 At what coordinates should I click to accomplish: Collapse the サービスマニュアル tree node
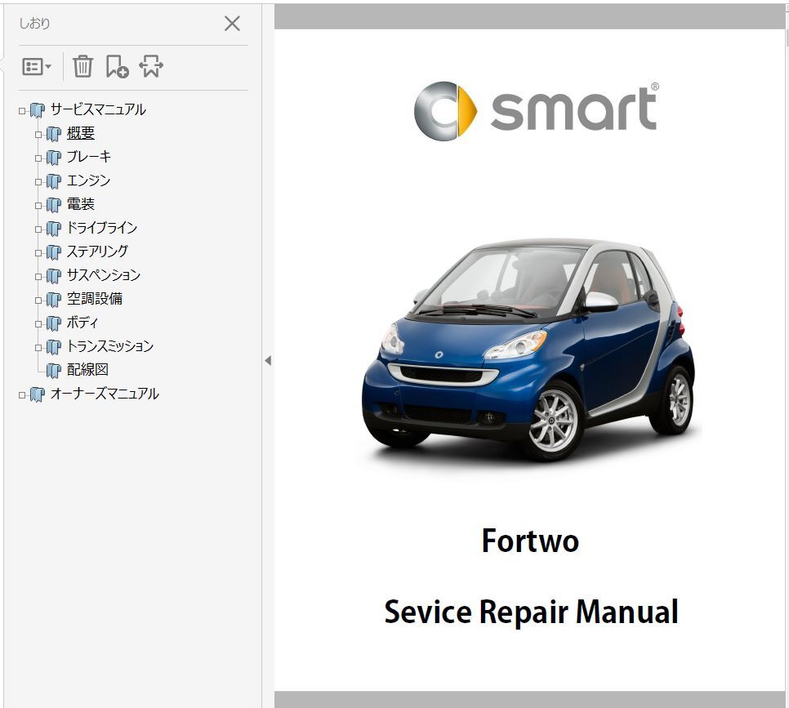(22, 109)
